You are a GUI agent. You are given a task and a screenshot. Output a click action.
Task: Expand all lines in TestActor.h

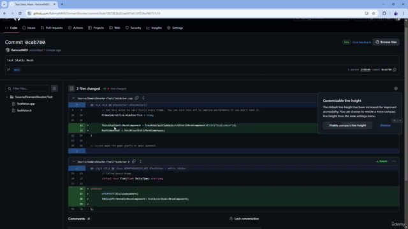(x=140, y=162)
